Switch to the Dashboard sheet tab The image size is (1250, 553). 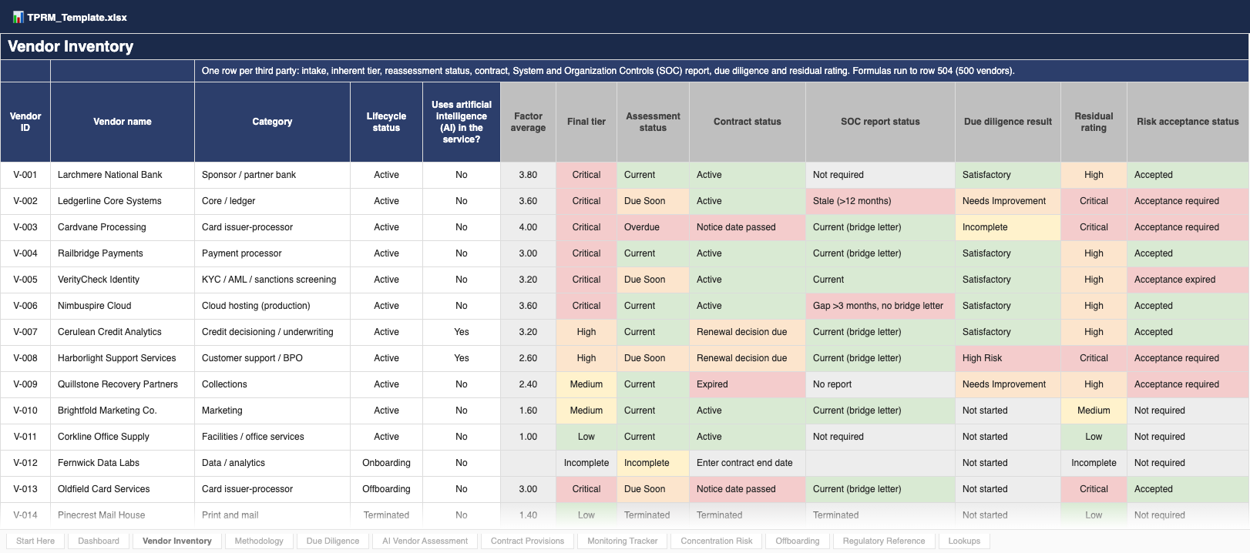[99, 541]
